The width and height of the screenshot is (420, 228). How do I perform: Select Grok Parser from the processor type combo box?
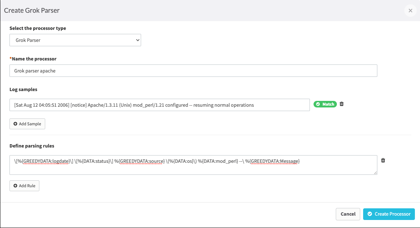click(75, 40)
